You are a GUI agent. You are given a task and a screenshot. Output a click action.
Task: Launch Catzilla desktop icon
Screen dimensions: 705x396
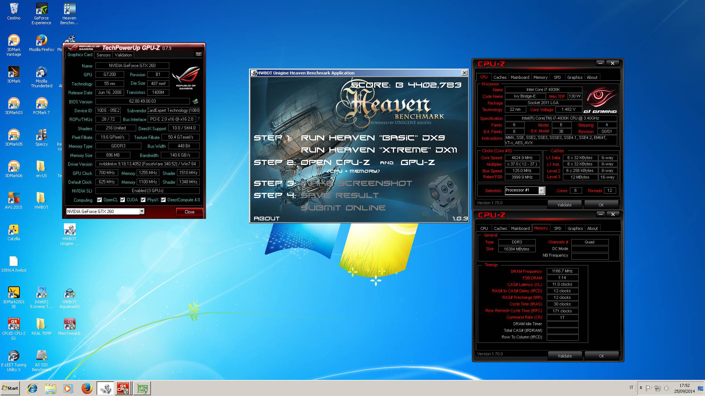pos(14,232)
